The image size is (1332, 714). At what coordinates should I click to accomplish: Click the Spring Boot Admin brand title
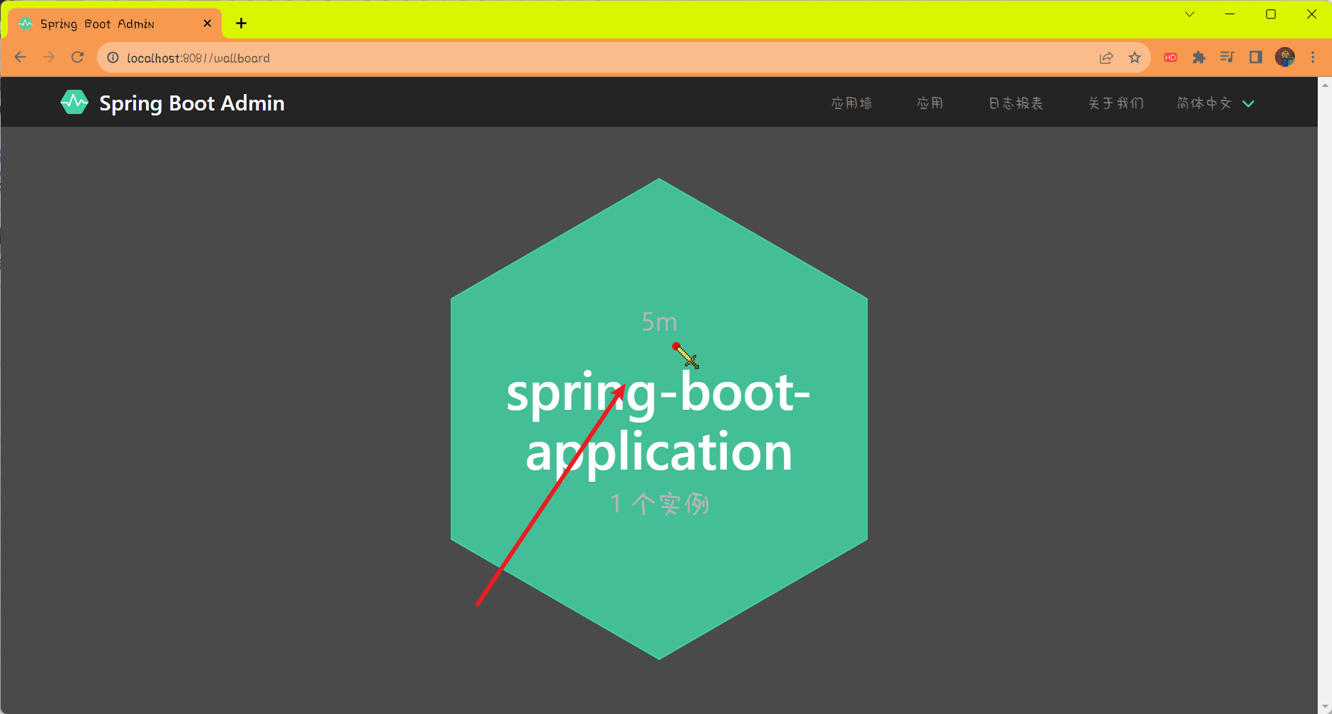pyautogui.click(x=192, y=103)
